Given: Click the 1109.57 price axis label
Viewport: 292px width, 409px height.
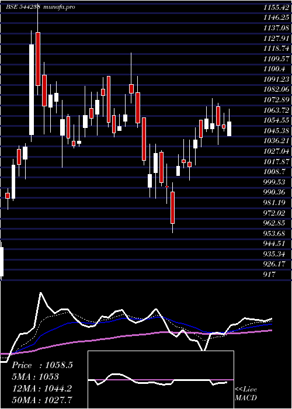Looking at the screenshot, I should [276, 58].
